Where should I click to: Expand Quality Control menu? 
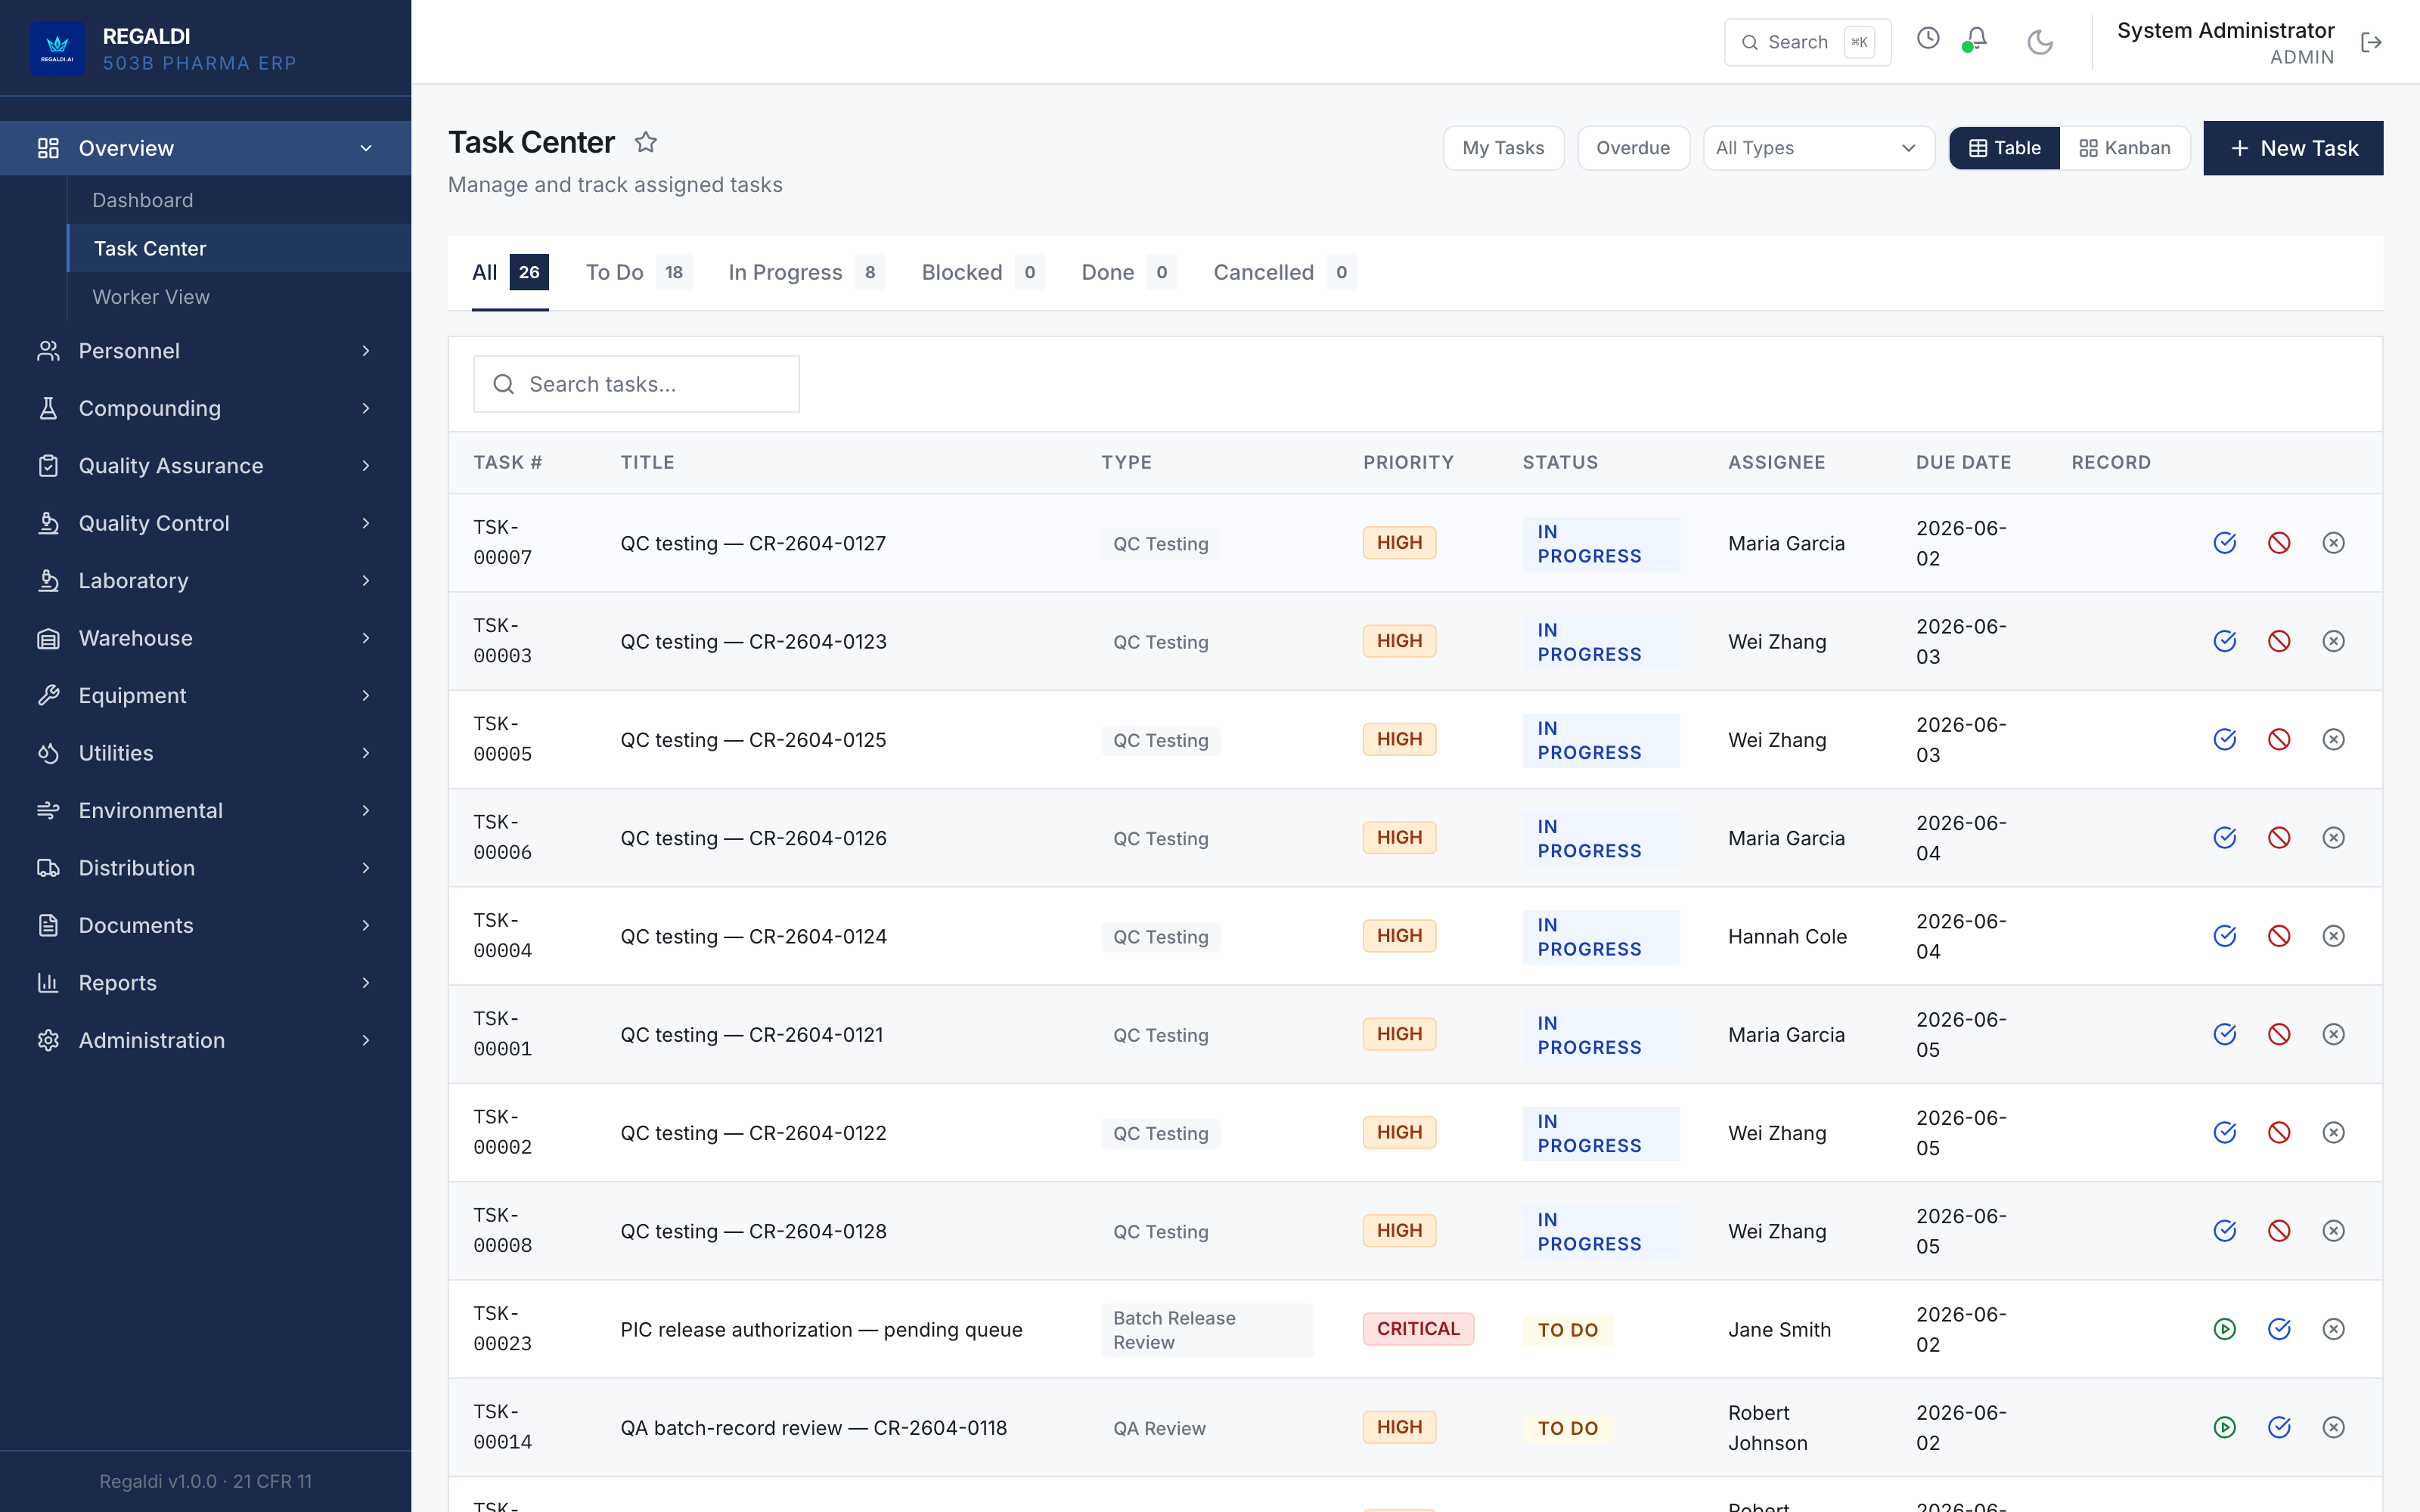pos(205,523)
